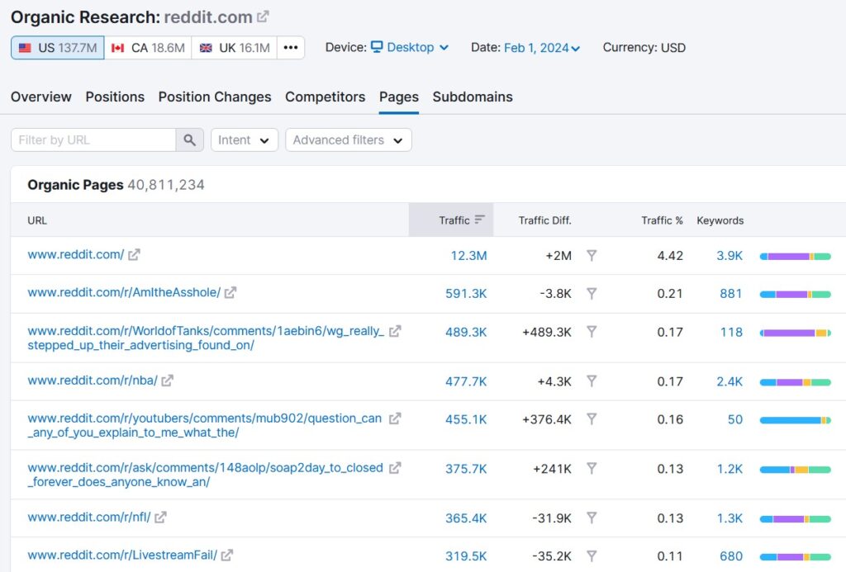Open the r/LivestreamFail URL link
This screenshot has height=572, width=846.
(x=122, y=555)
